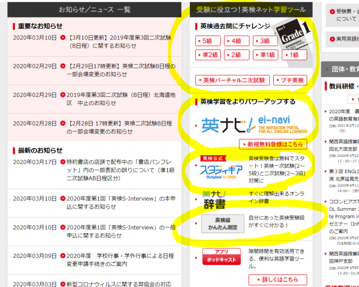Open 新規無料登録はこちら free registration link
This screenshot has width=359, height=287.
(274, 143)
